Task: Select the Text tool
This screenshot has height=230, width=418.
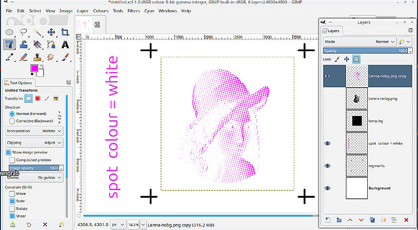Action: point(65,44)
